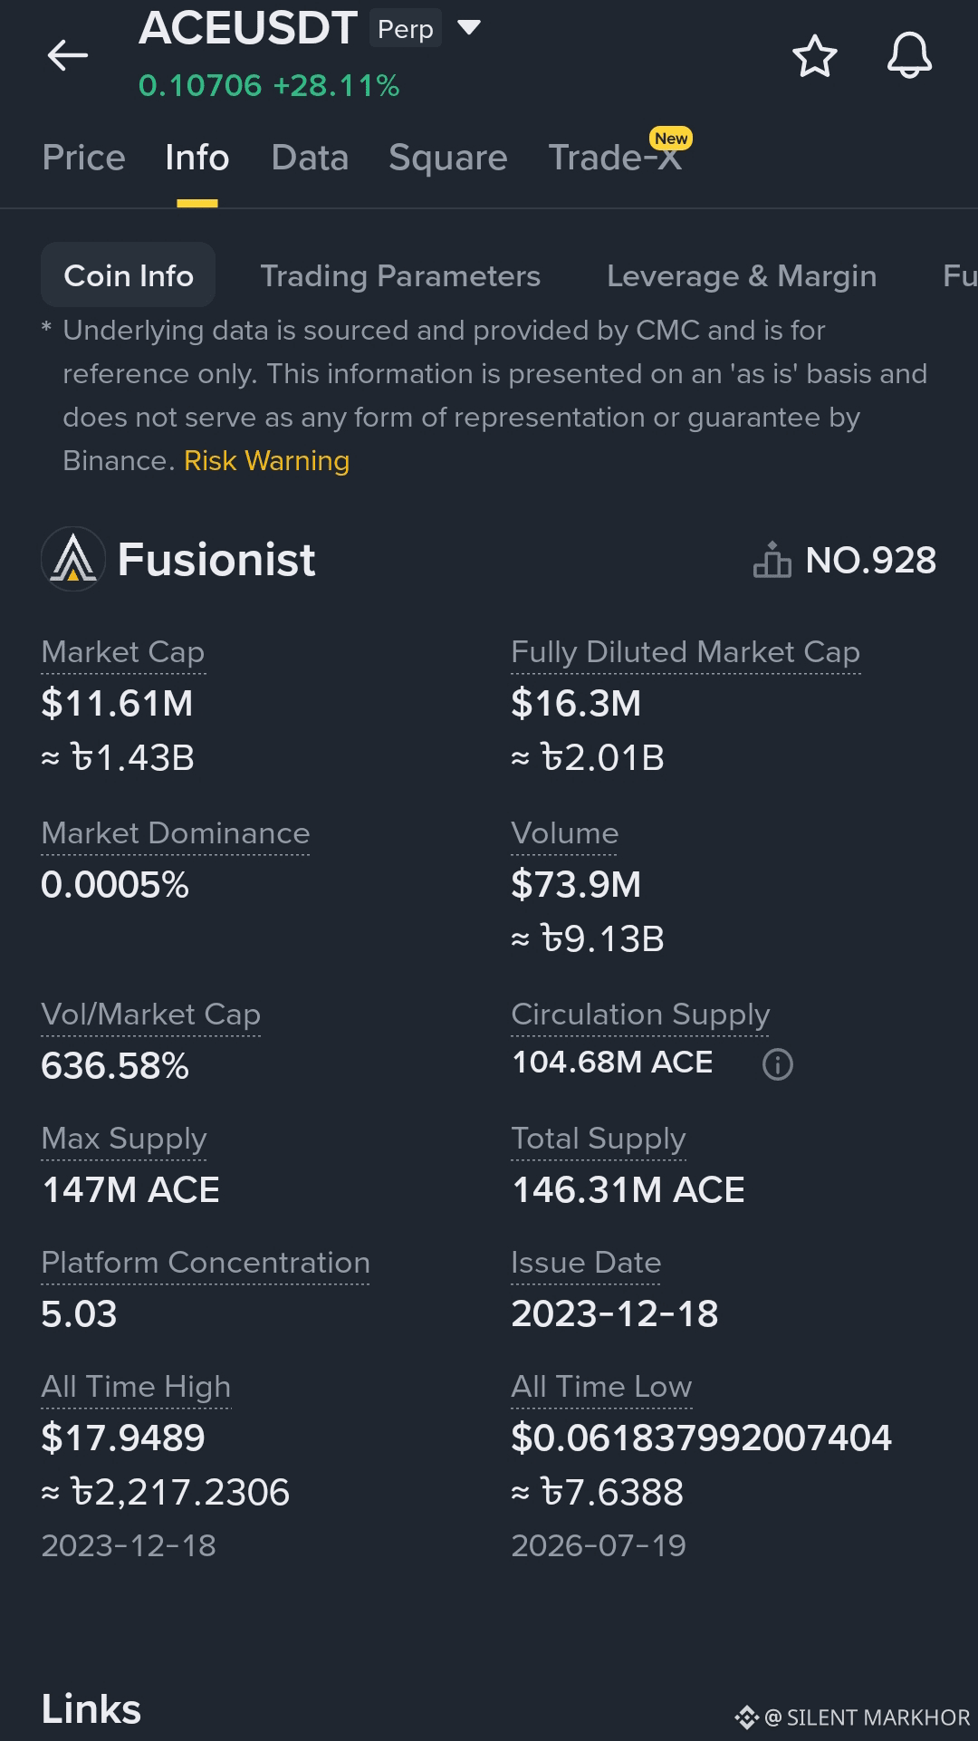Open price alert bell icon

pyautogui.click(x=909, y=56)
